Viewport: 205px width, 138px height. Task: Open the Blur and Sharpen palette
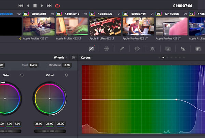pyautogui.click(x=183, y=49)
